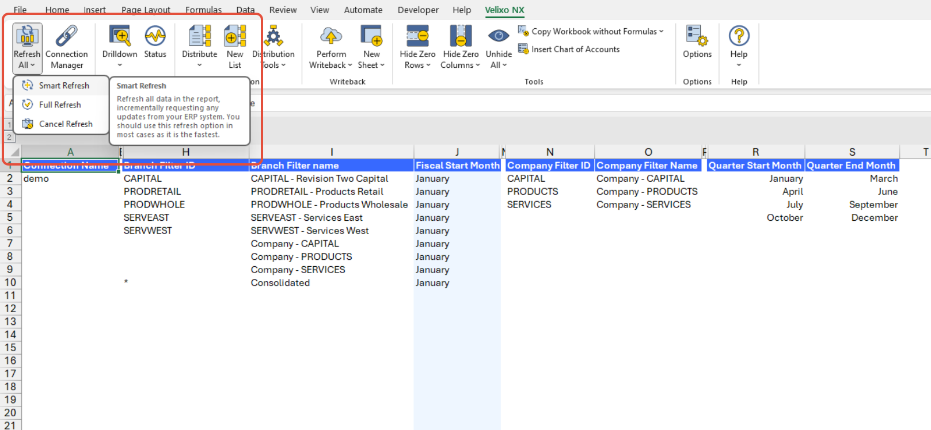Open the Developer ribbon tab
This screenshot has width=931, height=430.
(418, 10)
